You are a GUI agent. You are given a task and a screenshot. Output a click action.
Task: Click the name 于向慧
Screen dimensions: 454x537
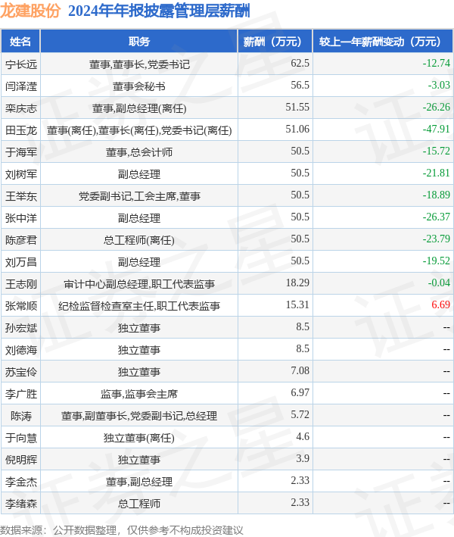coord(21,438)
